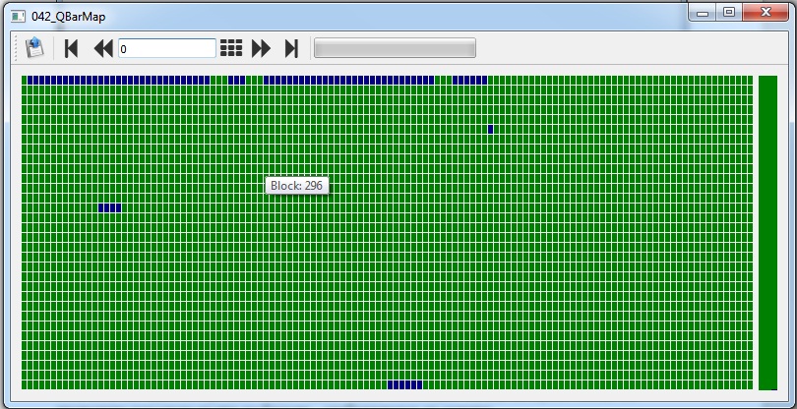Minimize the 042_QBarMap window
Viewport: 797px width, 409px height.
[x=703, y=12]
